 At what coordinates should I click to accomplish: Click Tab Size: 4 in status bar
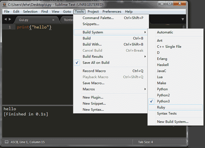point(145,142)
